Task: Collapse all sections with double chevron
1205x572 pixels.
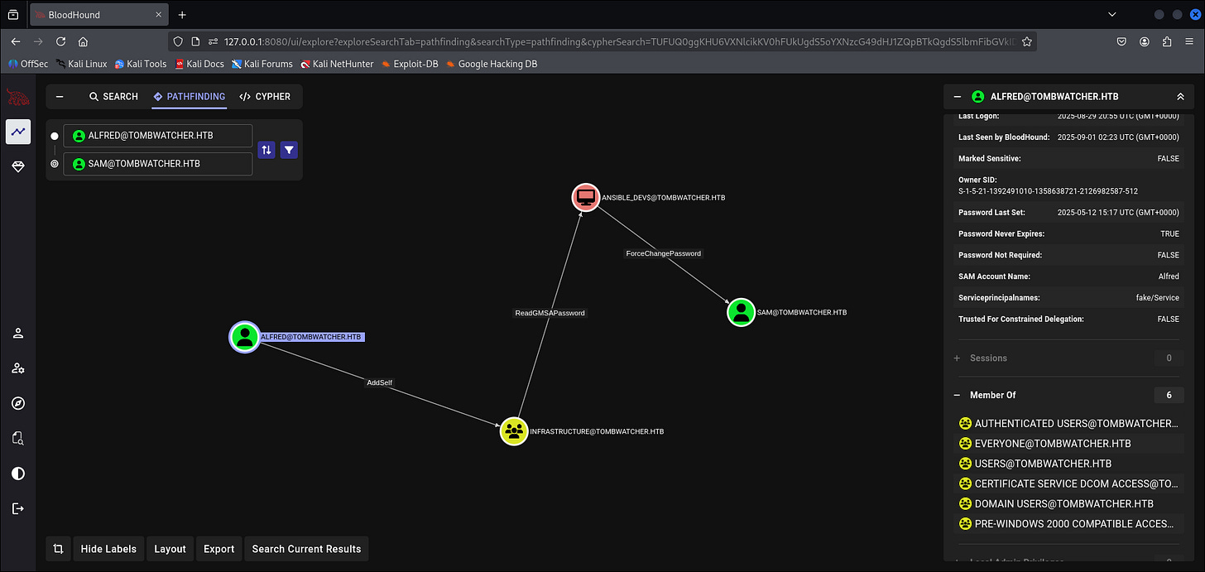Action: [1180, 97]
